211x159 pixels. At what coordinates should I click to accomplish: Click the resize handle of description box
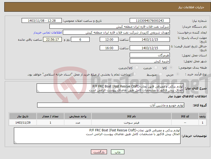(38, 91)
